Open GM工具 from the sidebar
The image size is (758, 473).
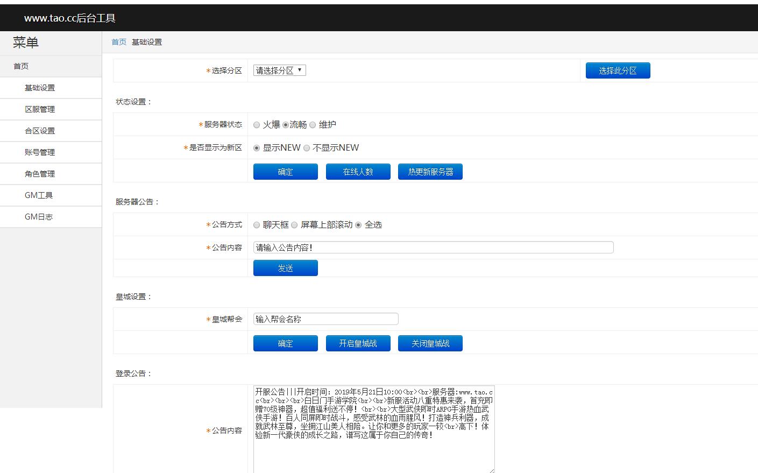pyautogui.click(x=39, y=195)
